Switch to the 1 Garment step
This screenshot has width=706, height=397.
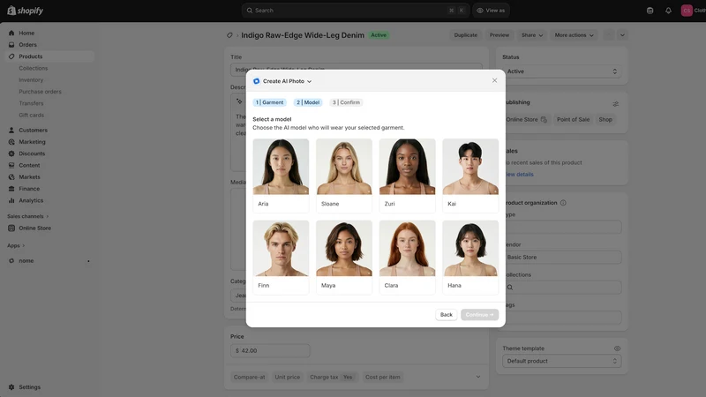click(270, 102)
